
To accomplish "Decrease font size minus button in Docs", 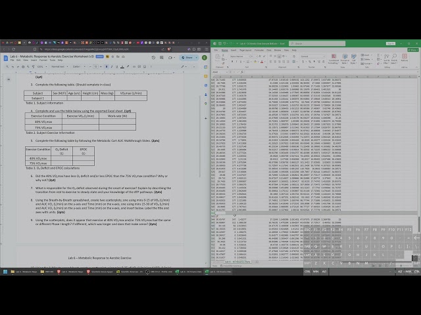I will point(90,66).
